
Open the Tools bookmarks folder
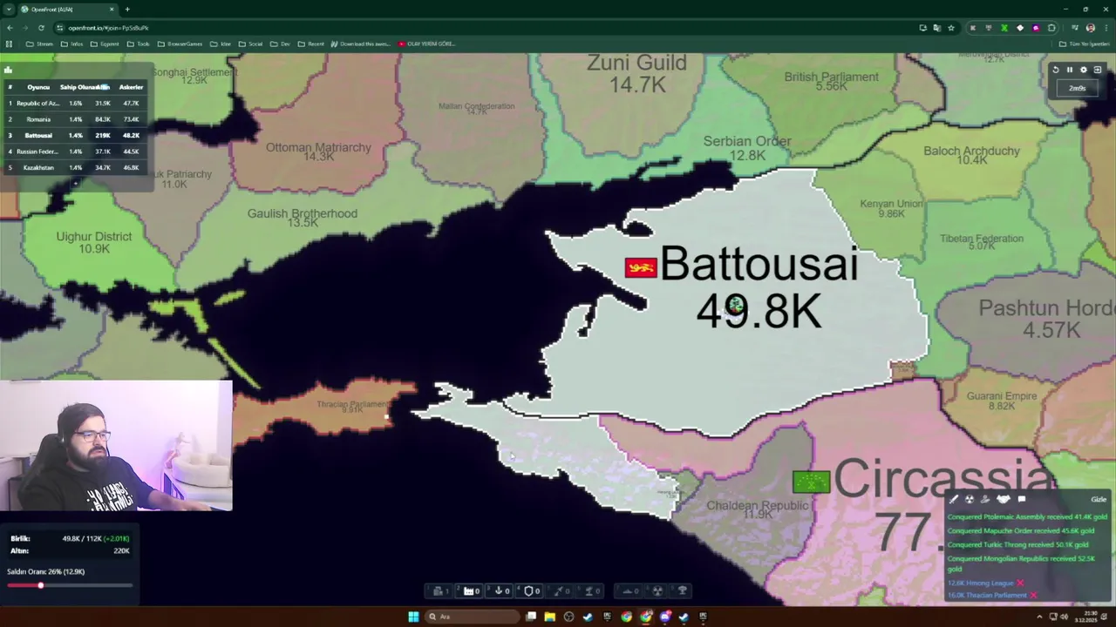point(138,44)
